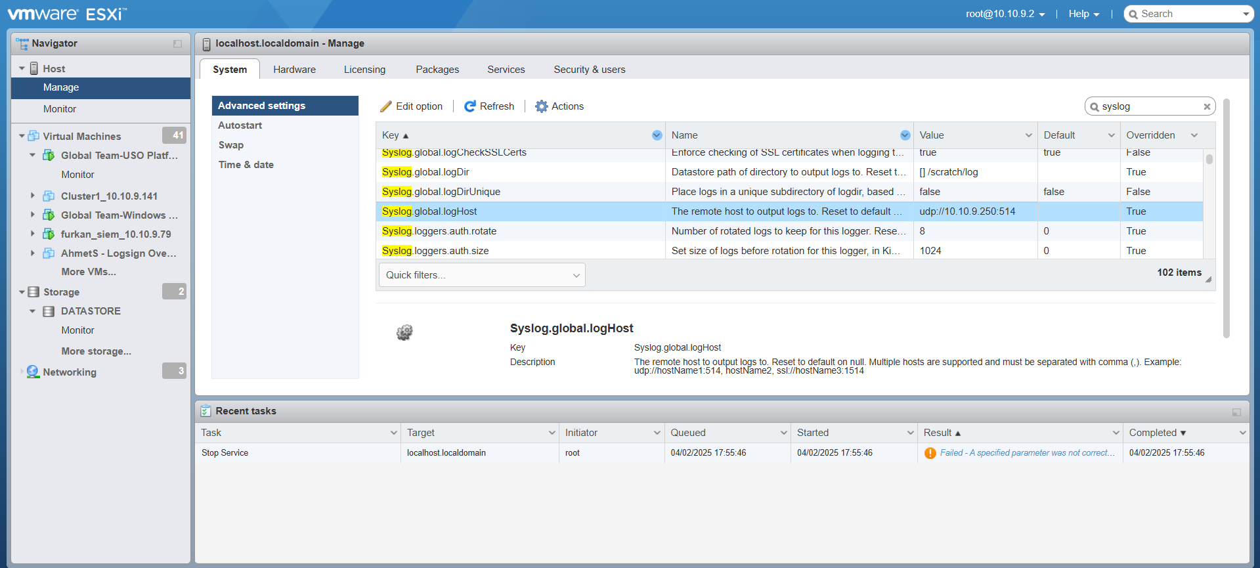Click the Key column filter indicator
Screen dimensions: 1260x568
657,135
